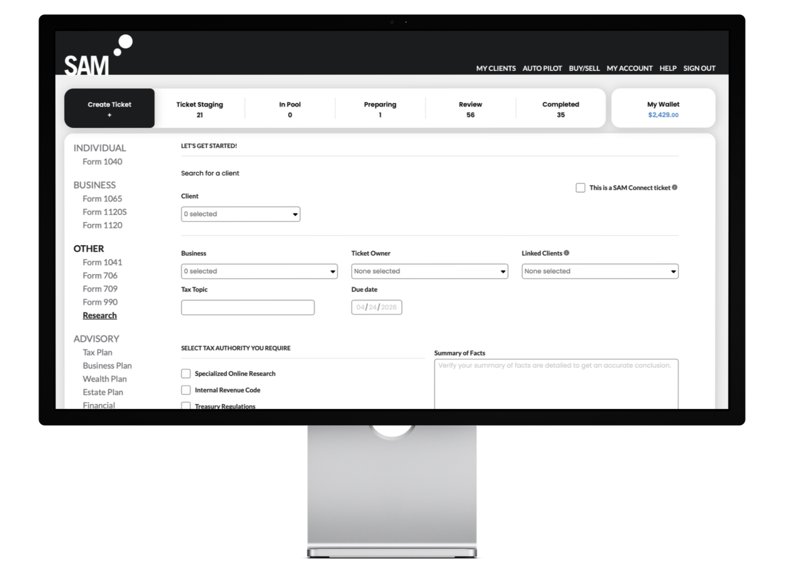Select Form 706
The width and height of the screenshot is (786, 572).
(100, 276)
